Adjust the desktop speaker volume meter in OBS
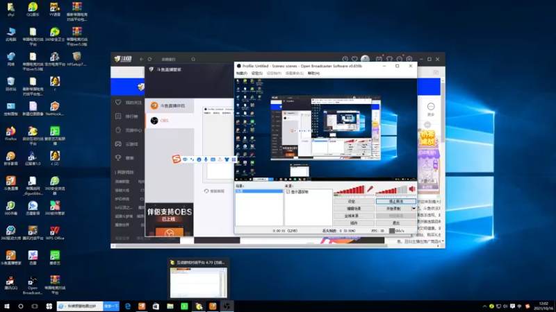This screenshot has width=556, height=312. pos(391,190)
